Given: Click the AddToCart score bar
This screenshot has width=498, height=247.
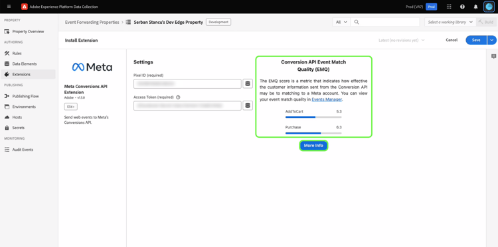Looking at the screenshot, I should pyautogui.click(x=313, y=117).
